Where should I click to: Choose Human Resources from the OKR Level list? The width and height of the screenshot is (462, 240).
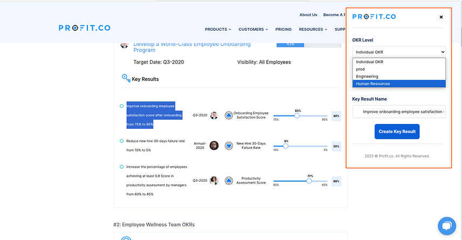pyautogui.click(x=399, y=84)
